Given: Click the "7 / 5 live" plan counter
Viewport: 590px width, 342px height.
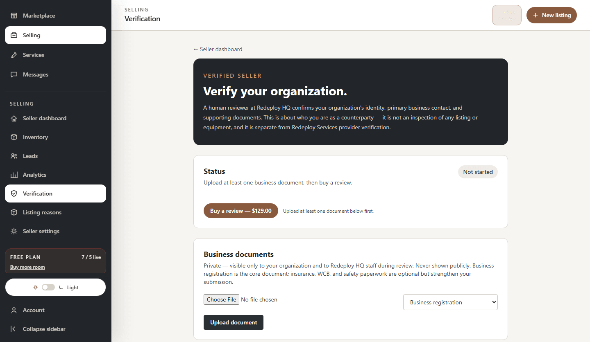Looking at the screenshot, I should coord(91,257).
